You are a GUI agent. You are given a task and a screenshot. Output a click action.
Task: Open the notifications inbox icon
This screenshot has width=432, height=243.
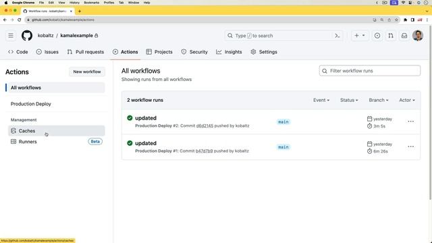point(404,36)
